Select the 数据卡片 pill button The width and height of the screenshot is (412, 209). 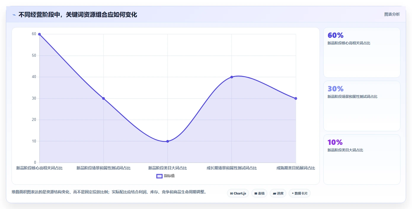coord(300,193)
